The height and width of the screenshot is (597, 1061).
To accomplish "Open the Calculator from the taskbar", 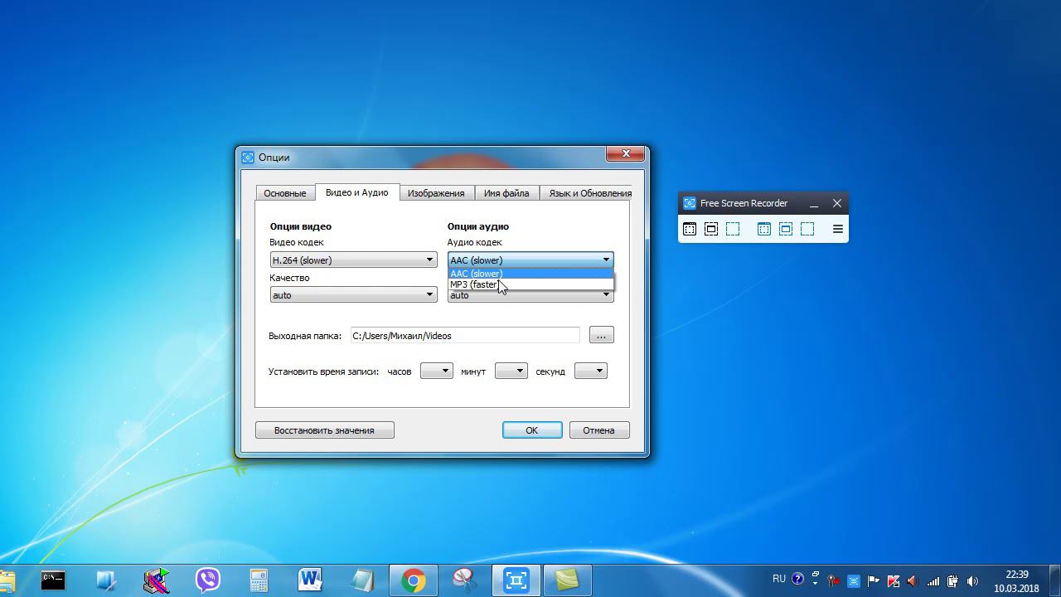I will coord(259,580).
